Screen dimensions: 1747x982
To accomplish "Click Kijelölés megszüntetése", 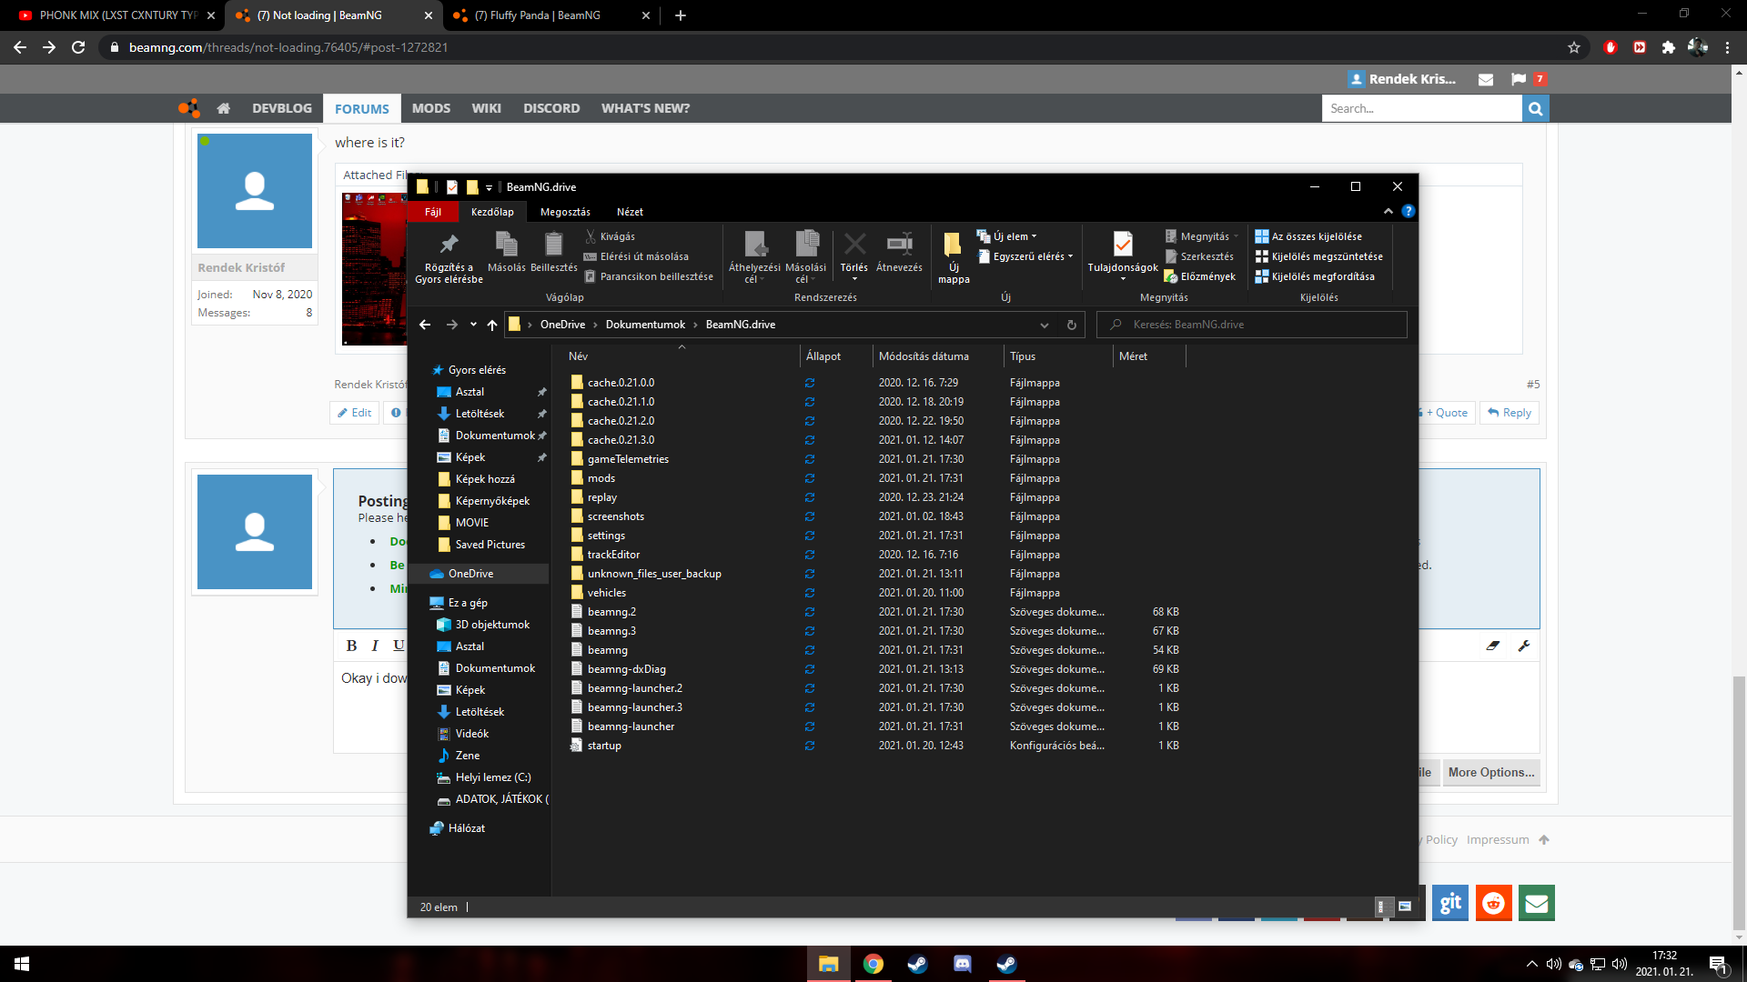I will pos(1319,256).
